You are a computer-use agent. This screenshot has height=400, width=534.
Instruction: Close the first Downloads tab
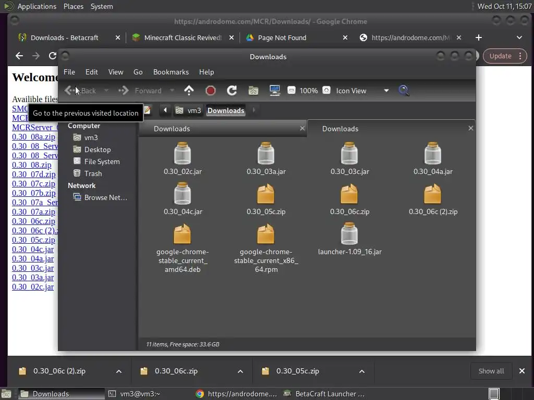click(302, 128)
